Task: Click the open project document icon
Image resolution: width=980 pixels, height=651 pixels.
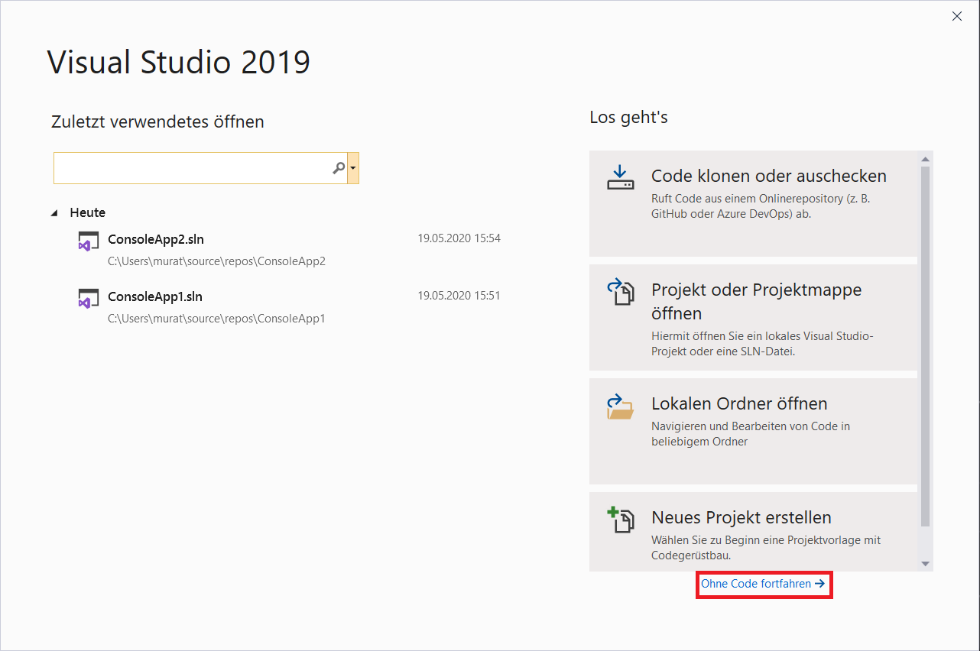Action: tap(620, 291)
